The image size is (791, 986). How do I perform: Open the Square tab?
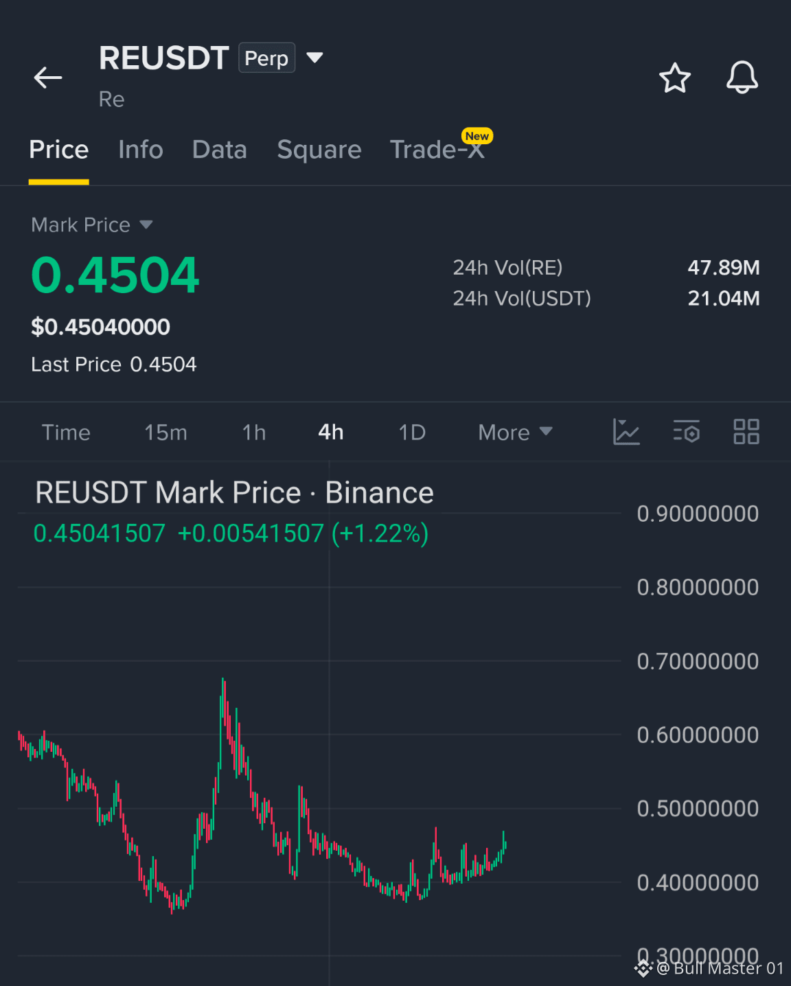[319, 150]
